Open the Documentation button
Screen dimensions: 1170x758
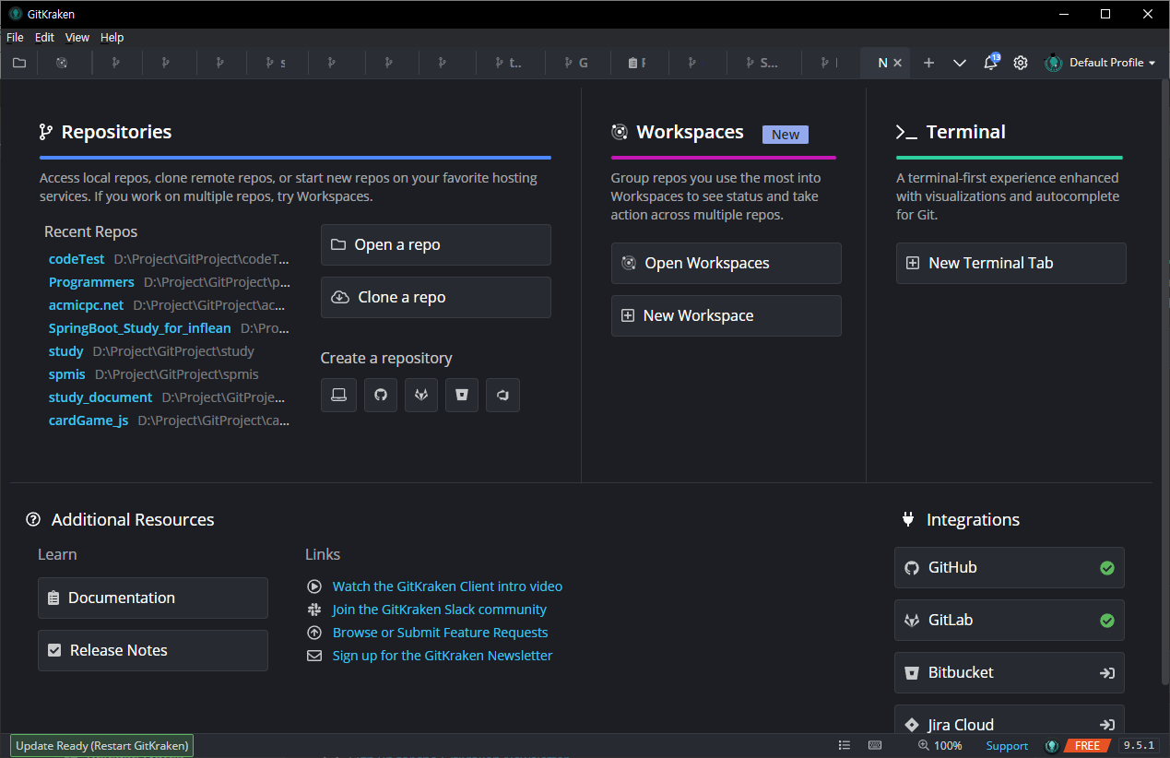click(153, 598)
